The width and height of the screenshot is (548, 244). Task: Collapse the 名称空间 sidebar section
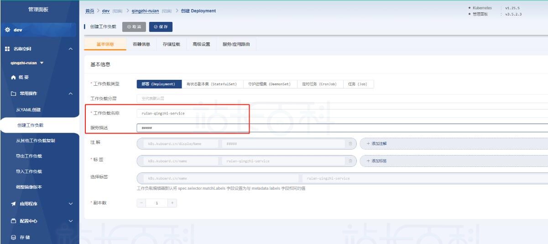pyautogui.click(x=70, y=49)
